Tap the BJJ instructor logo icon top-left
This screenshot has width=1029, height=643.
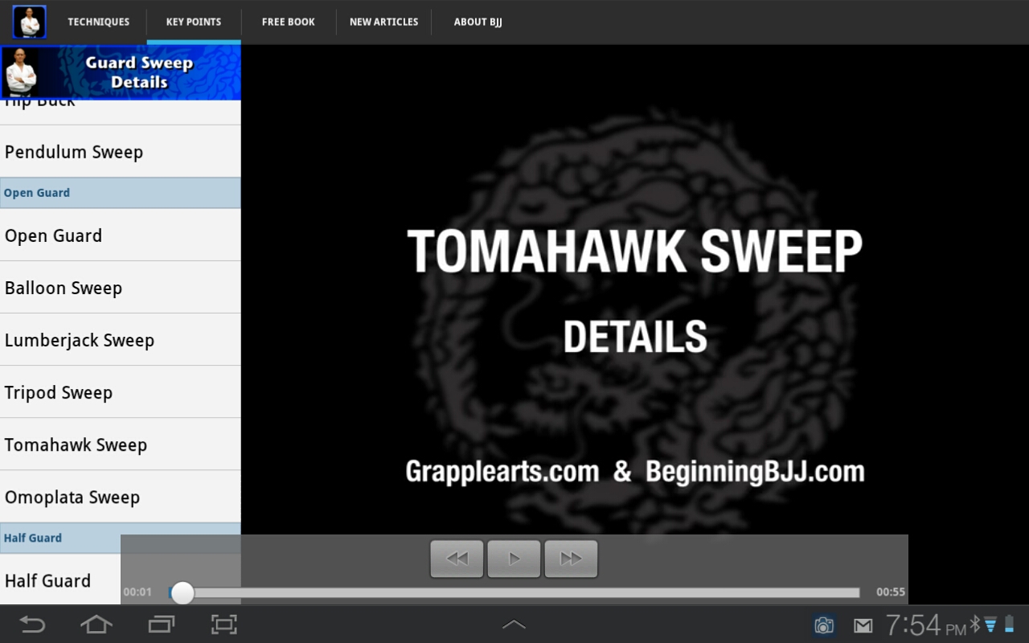(29, 22)
